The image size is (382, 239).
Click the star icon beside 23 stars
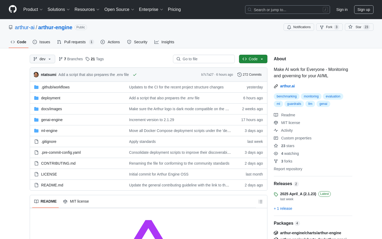(x=276, y=146)
